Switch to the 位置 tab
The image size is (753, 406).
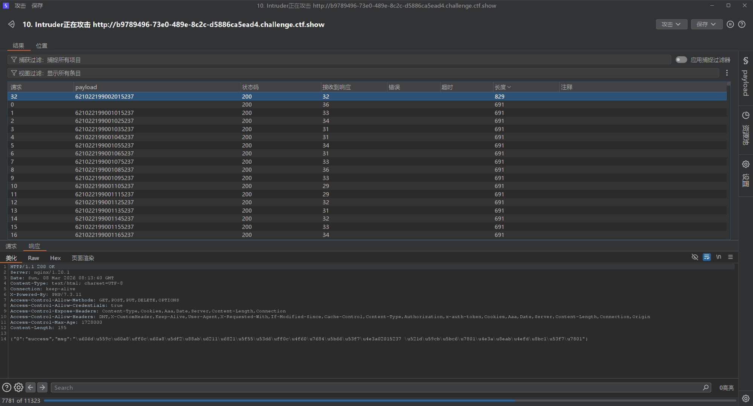pos(41,46)
